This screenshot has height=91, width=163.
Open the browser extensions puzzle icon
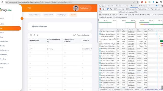click(x=157, y=2)
